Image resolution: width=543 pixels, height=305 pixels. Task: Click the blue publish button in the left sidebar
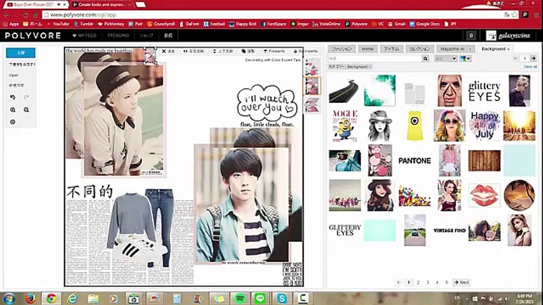(21, 53)
